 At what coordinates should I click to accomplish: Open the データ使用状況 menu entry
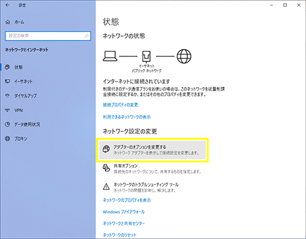click(48, 124)
